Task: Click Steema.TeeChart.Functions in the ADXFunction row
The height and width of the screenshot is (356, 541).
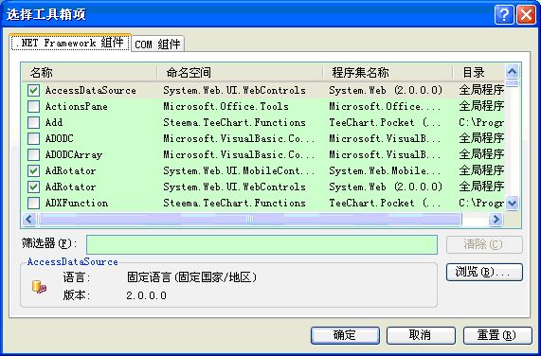Action: (234, 203)
